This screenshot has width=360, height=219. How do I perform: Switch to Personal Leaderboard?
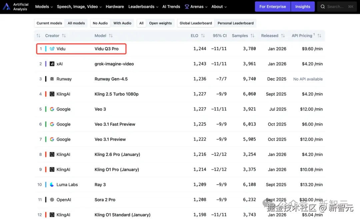[x=236, y=23]
